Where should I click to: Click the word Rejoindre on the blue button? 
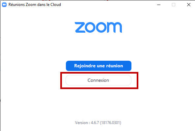coord(84,66)
